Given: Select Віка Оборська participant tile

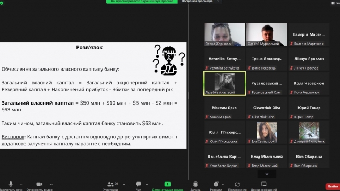Looking at the screenshot, I should [x=309, y=157].
